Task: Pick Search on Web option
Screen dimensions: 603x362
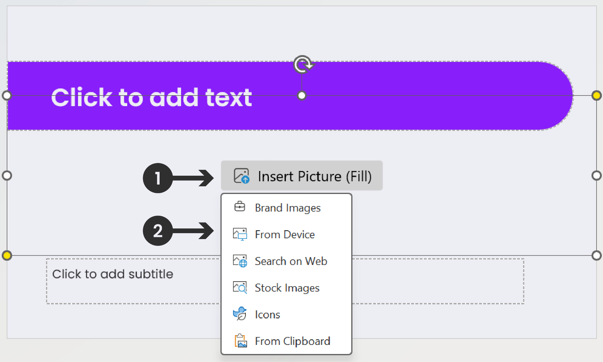Action: point(286,261)
